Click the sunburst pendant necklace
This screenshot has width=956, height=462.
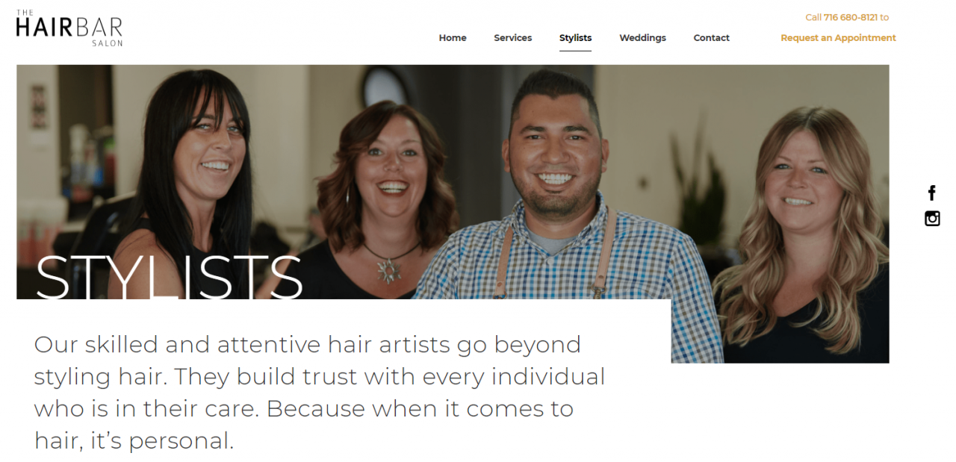pyautogui.click(x=388, y=269)
